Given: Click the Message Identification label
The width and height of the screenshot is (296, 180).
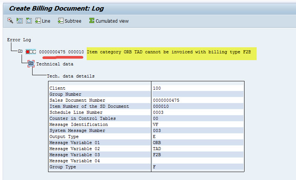Looking at the screenshot, I should click(78, 124).
